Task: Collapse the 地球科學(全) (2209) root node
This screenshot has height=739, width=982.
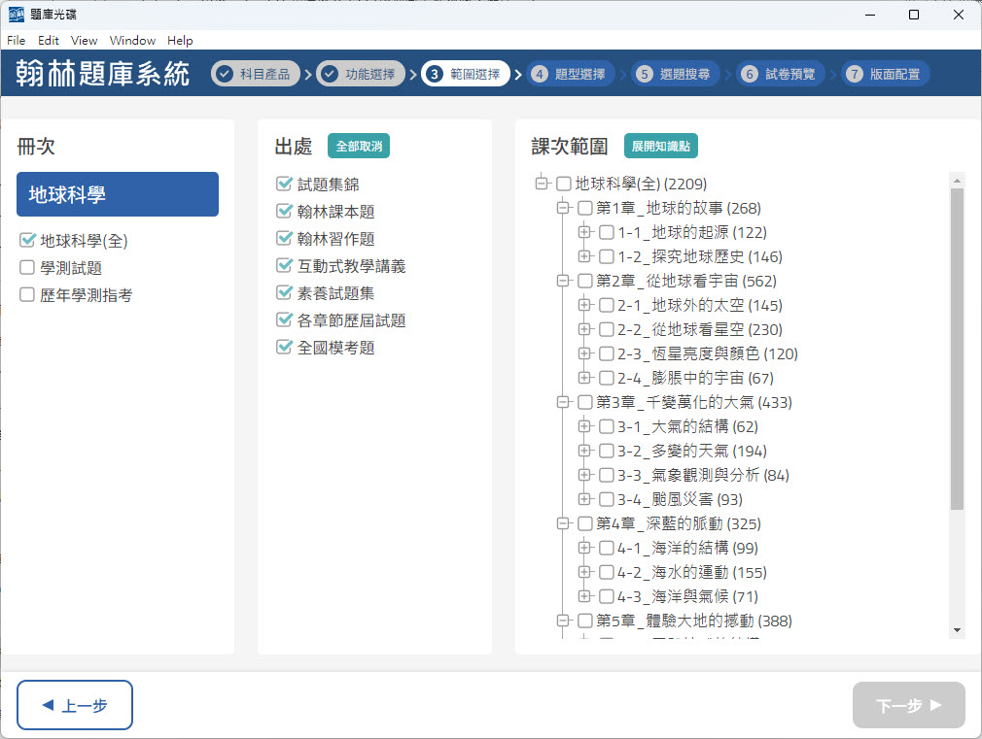Action: (542, 184)
